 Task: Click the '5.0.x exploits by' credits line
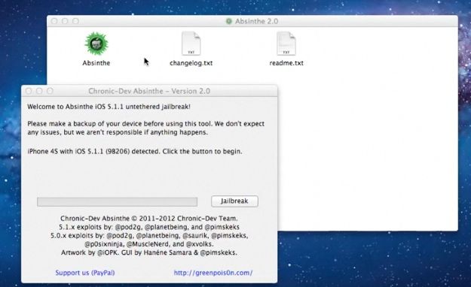click(x=149, y=235)
